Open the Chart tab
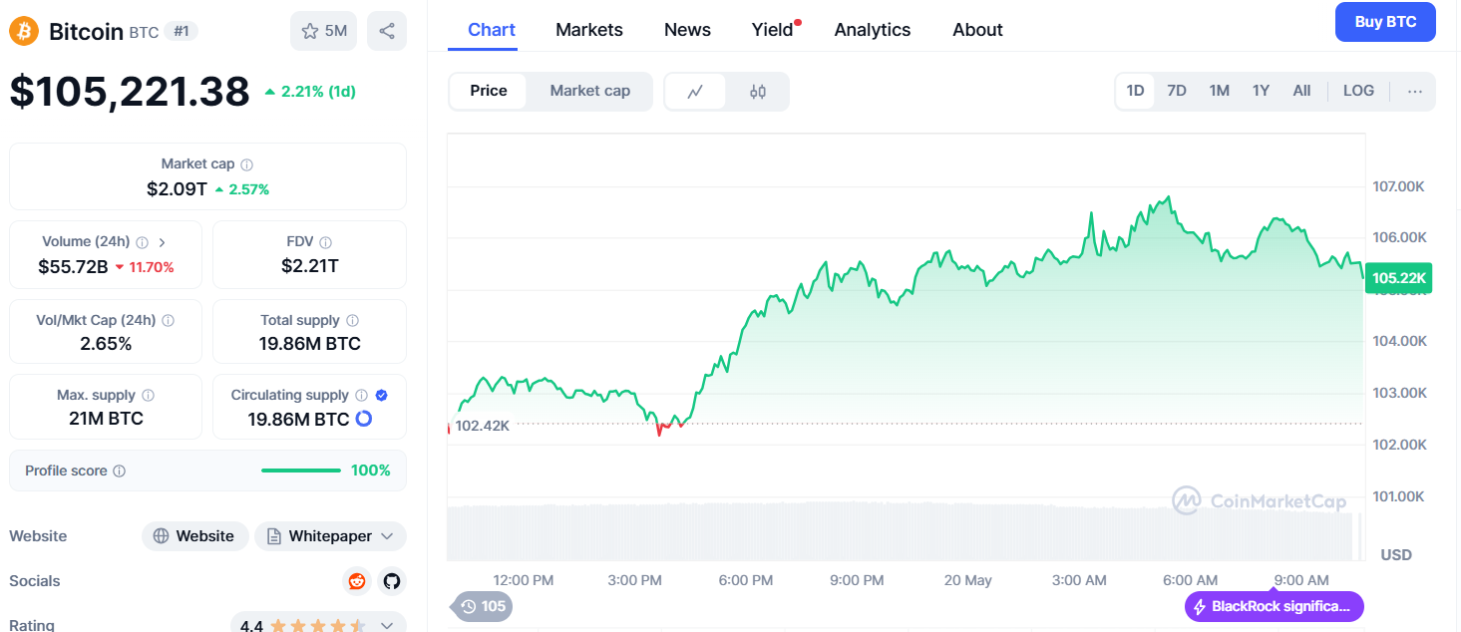The width and height of the screenshot is (1461, 632). (492, 30)
